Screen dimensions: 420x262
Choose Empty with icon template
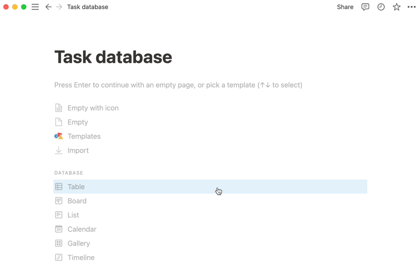[x=93, y=108]
